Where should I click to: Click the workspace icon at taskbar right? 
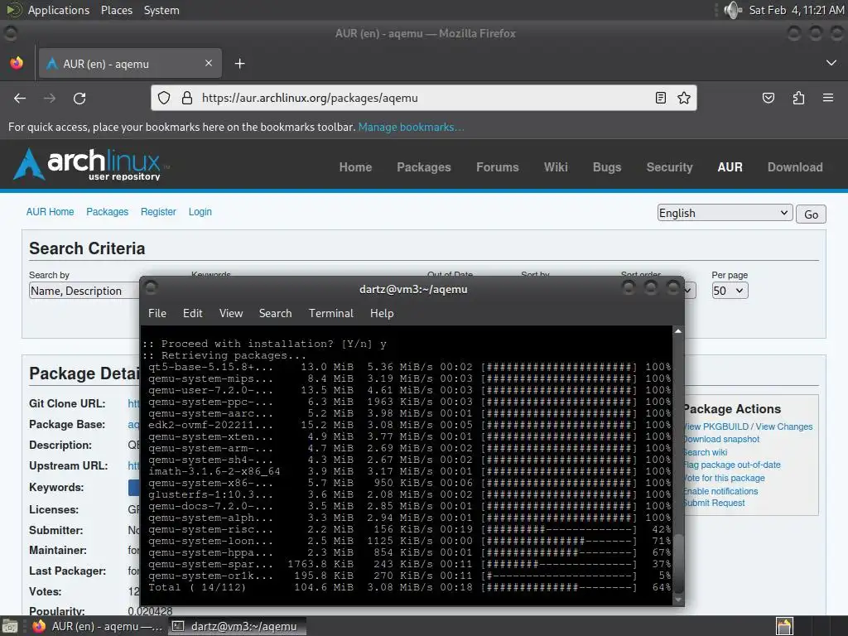coord(785,626)
